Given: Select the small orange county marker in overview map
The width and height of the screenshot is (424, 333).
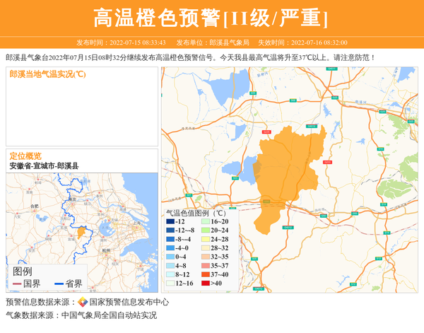Looking at the screenshot, I should point(81,232).
